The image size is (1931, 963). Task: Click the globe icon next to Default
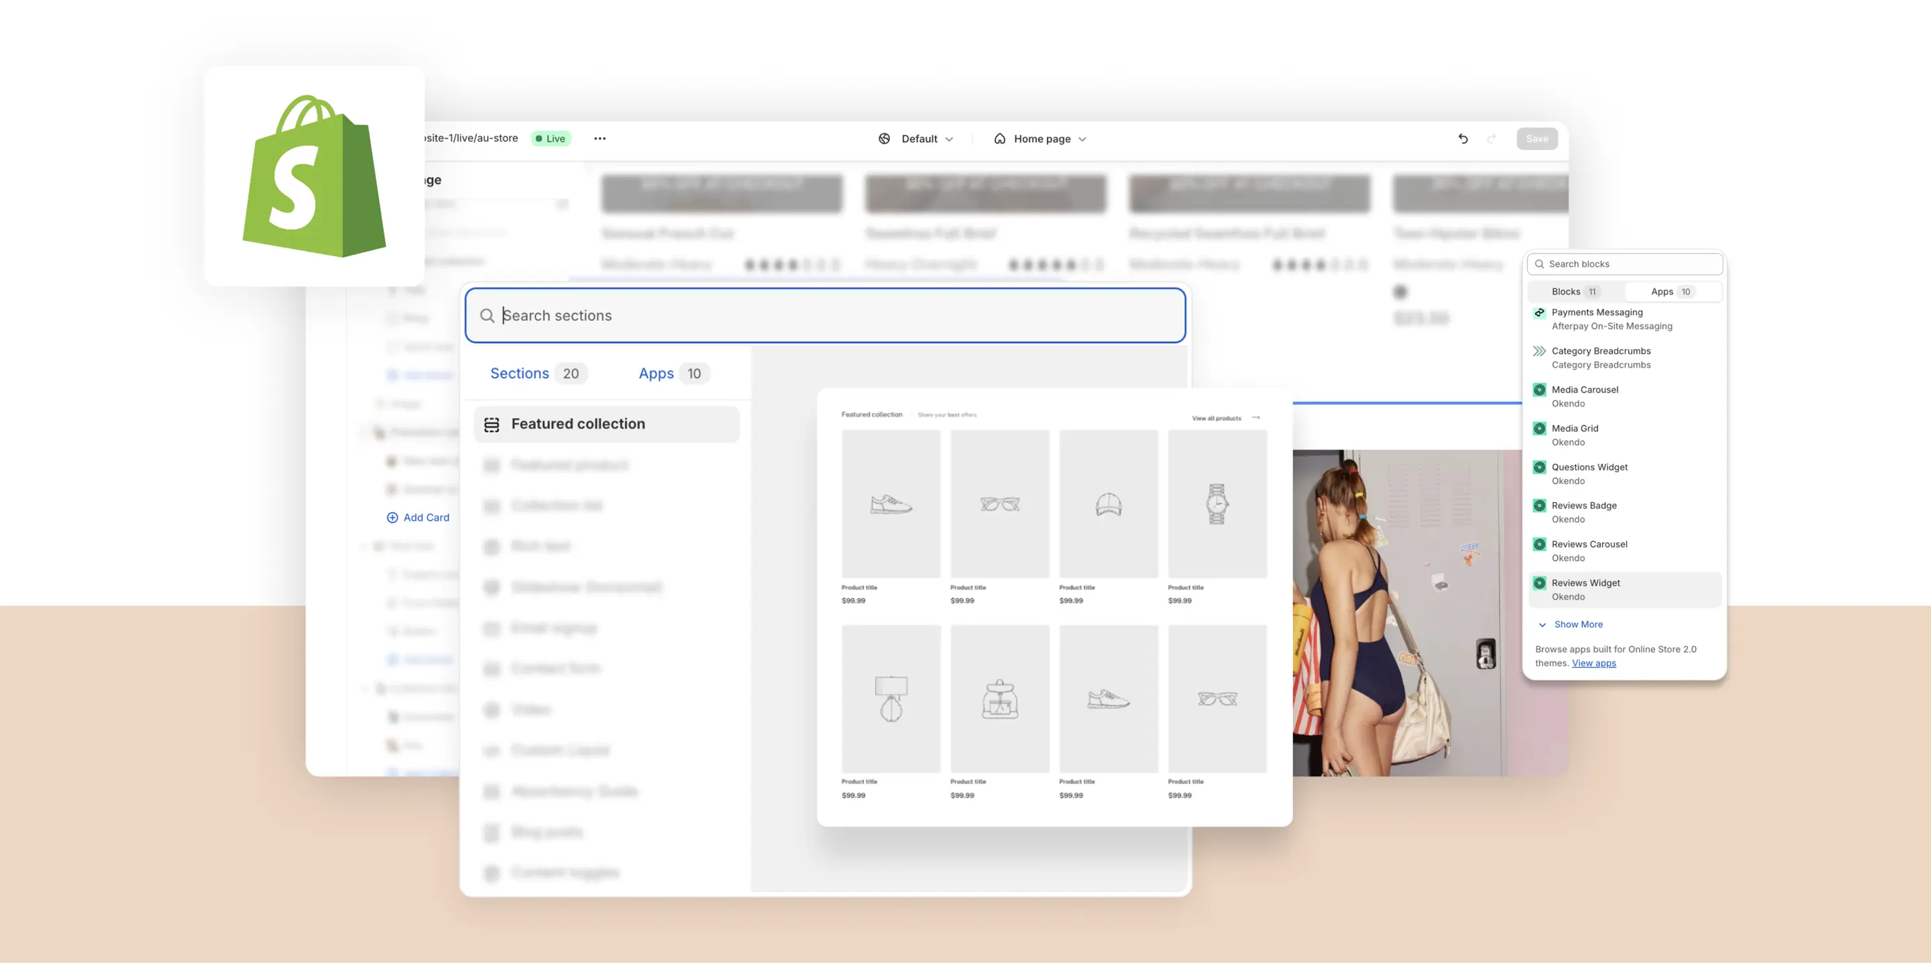(885, 139)
